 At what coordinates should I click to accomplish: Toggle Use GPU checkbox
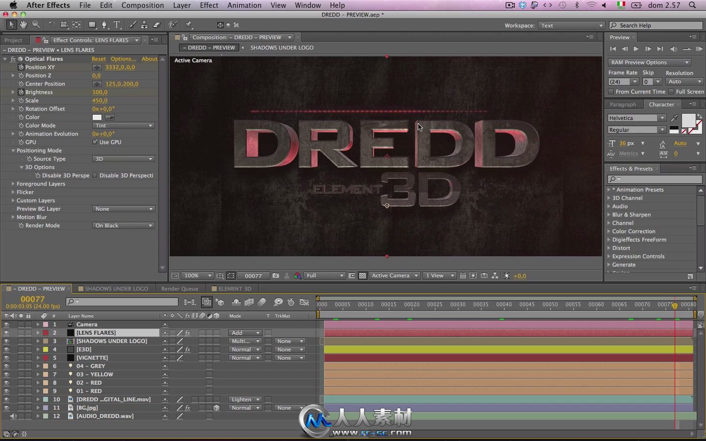[x=95, y=142]
